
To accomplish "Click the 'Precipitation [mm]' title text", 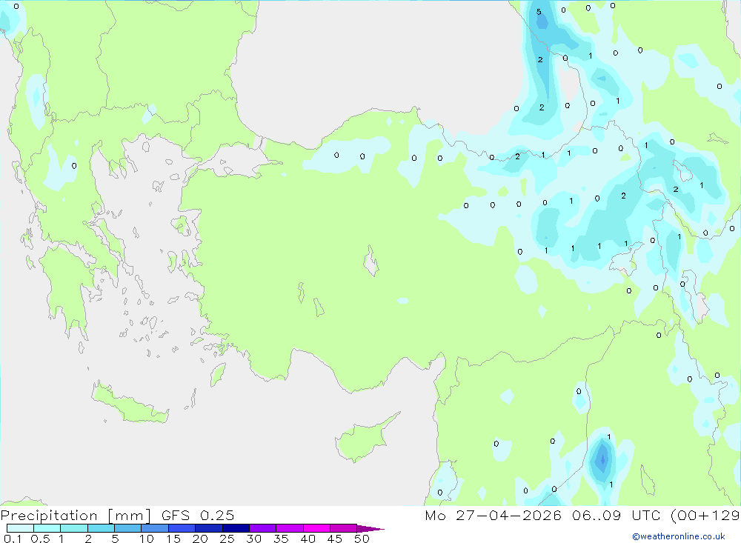I will pyautogui.click(x=76, y=516).
